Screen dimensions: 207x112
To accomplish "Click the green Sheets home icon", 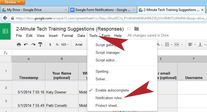I will tap(5, 31).
